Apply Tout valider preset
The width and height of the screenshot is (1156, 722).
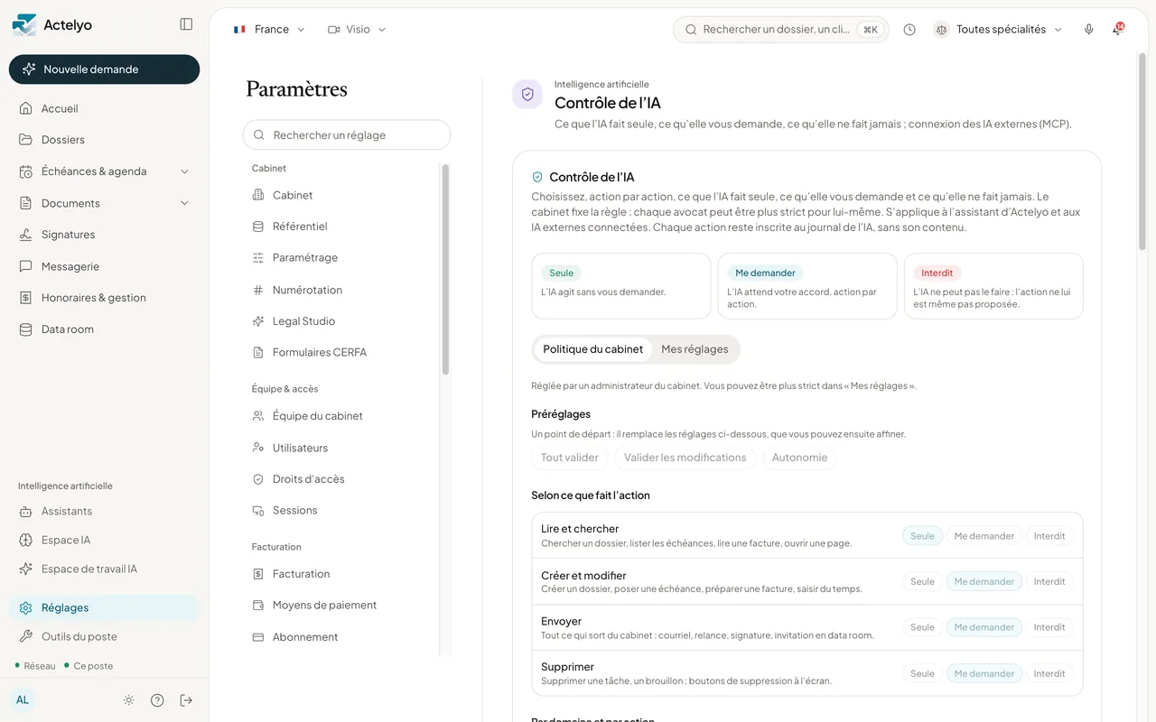pyautogui.click(x=570, y=458)
